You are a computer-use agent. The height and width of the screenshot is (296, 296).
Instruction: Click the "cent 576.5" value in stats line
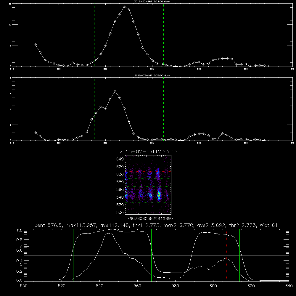(x=49, y=225)
